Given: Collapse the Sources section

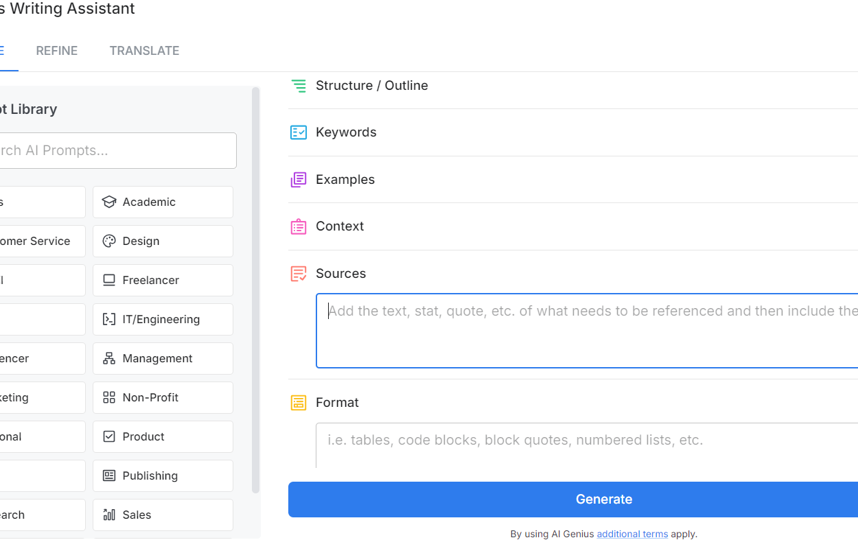Looking at the screenshot, I should point(341,273).
